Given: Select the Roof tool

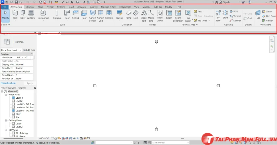Looking at the screenshot, I should point(67,15).
